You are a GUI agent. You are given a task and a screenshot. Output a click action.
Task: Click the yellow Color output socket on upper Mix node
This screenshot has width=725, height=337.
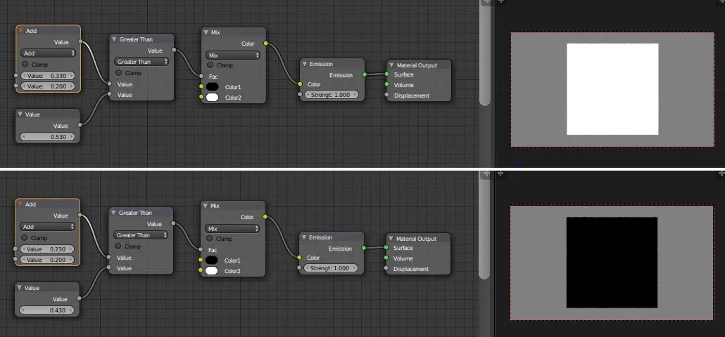pos(265,44)
